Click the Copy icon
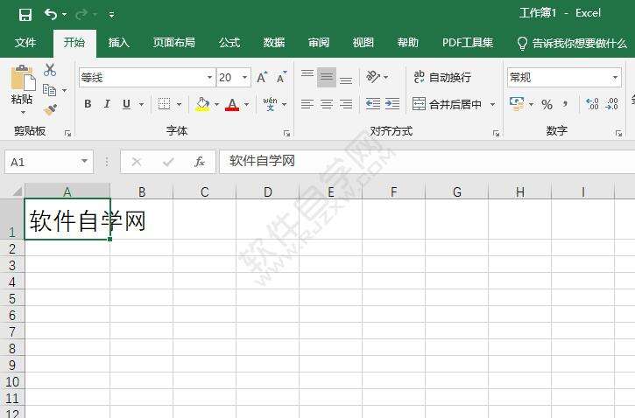 [49, 90]
